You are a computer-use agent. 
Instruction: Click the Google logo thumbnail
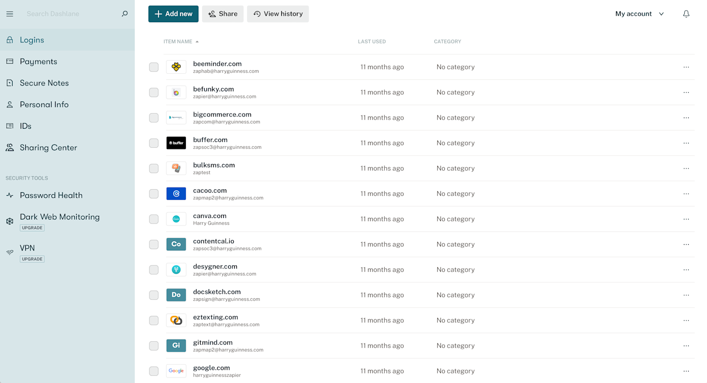coord(176,371)
